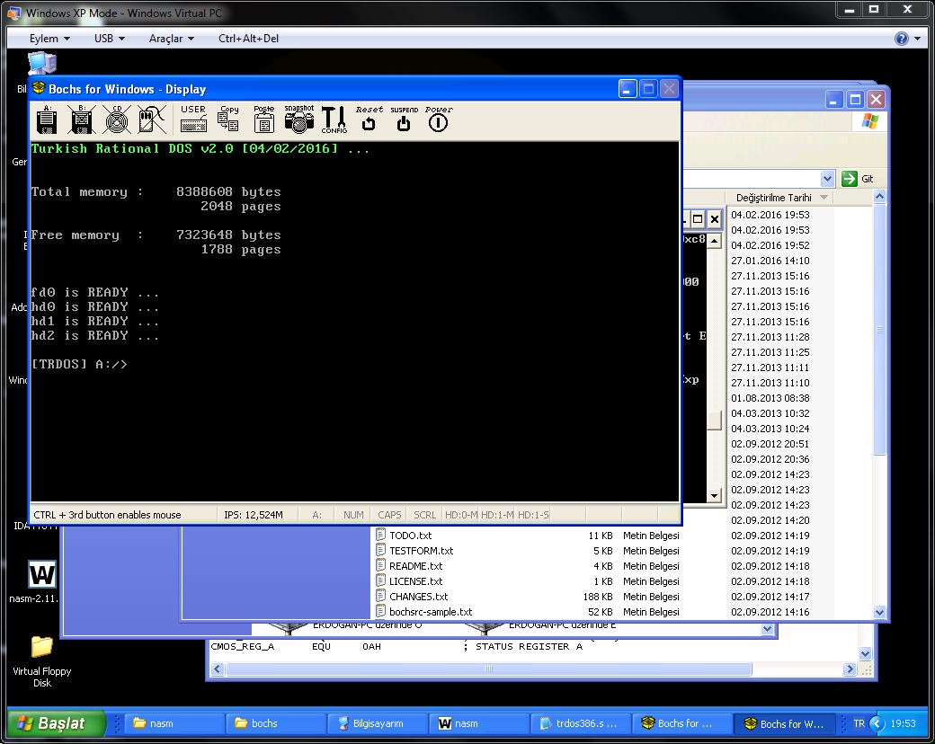The height and width of the screenshot is (744, 935).
Task: Click the horizontal scrollbar in the editor window
Action: (x=487, y=669)
